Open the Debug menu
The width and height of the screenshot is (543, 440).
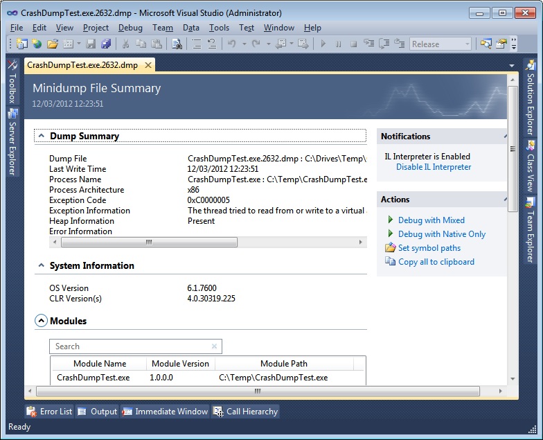(130, 28)
